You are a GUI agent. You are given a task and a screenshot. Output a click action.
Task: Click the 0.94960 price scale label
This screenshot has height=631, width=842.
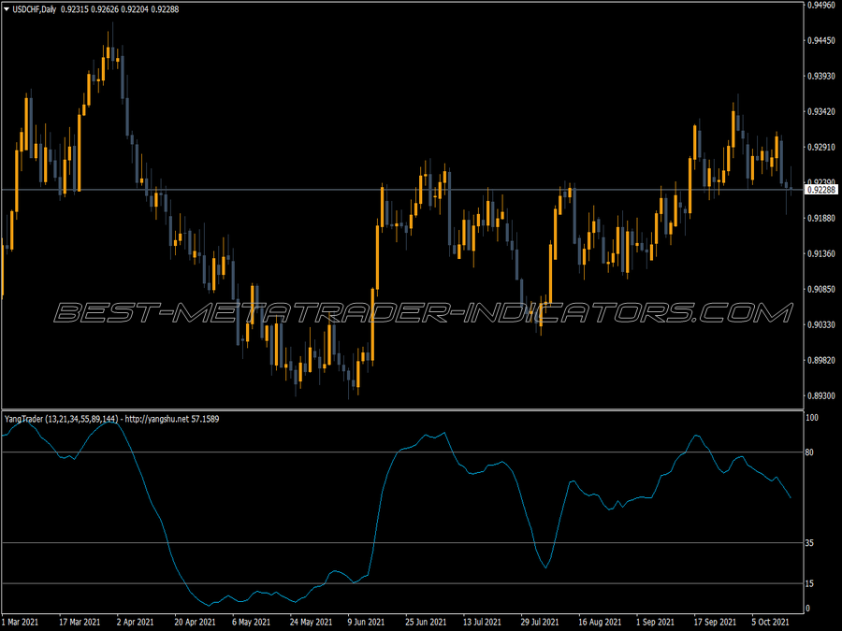821,6
